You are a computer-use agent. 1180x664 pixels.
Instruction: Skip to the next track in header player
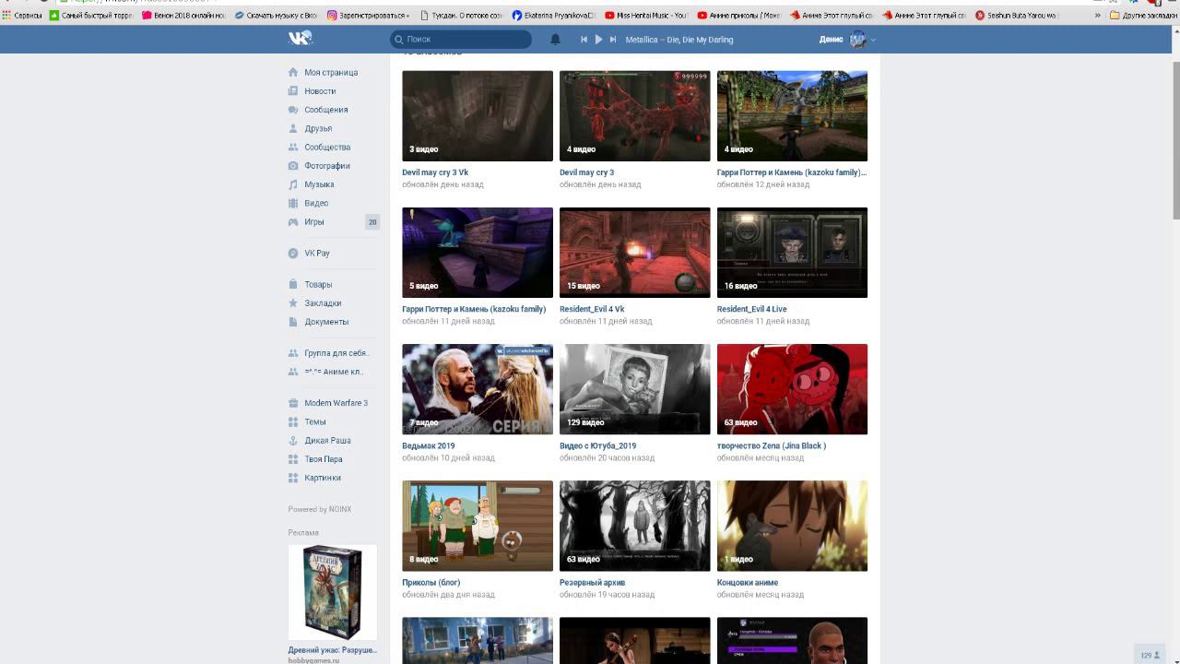[613, 40]
